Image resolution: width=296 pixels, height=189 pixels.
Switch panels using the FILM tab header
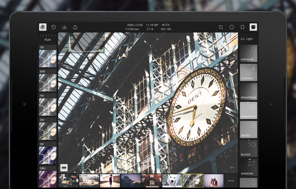coord(47,40)
